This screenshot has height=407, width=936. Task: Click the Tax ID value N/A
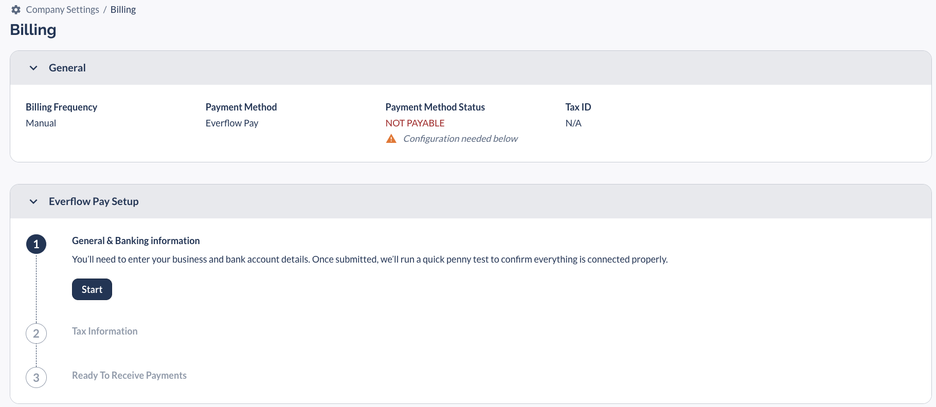(x=573, y=123)
